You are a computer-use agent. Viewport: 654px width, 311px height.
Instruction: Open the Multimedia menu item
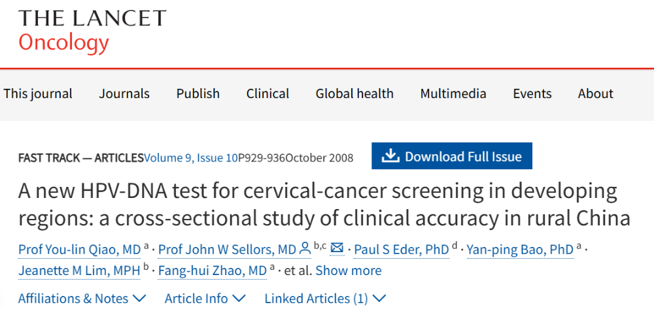(x=453, y=93)
